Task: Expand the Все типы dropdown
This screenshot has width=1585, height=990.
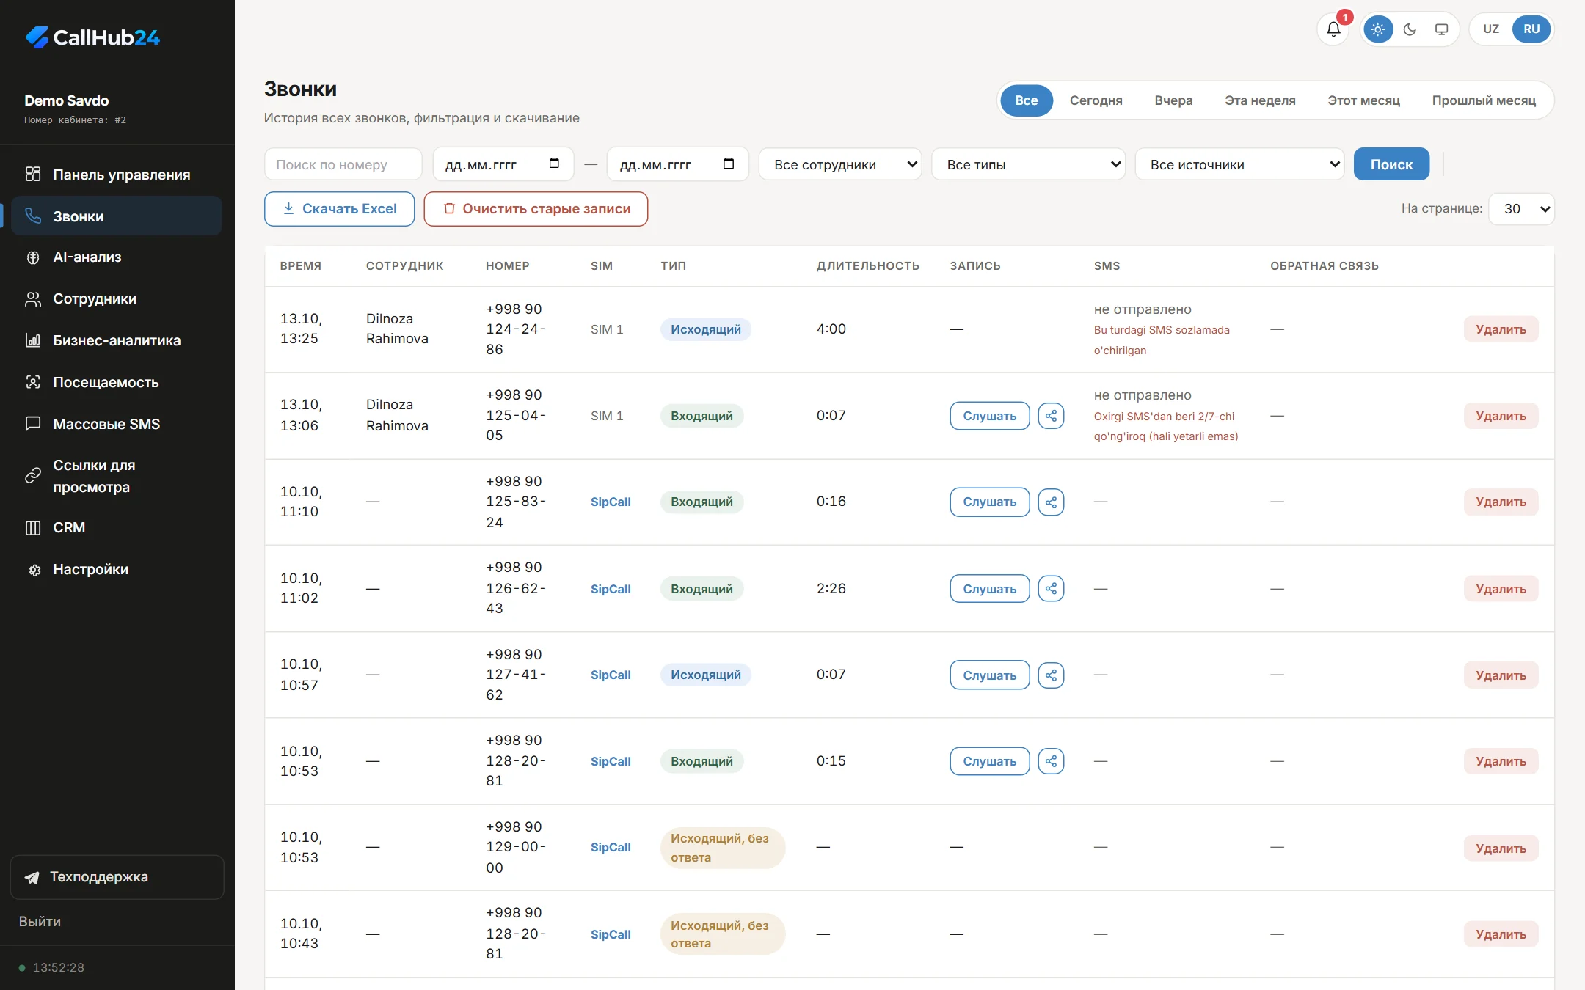Action: pyautogui.click(x=1028, y=164)
